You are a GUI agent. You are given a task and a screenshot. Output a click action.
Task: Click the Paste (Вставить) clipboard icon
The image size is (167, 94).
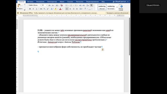click(x=19, y=6)
